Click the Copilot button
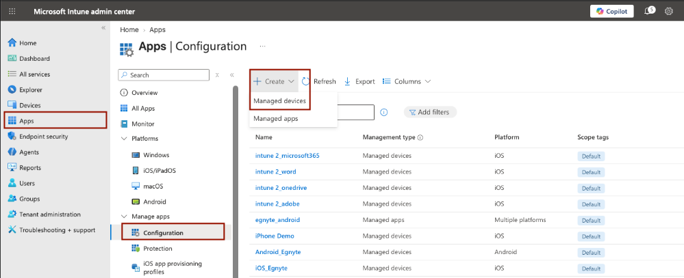 (611, 12)
